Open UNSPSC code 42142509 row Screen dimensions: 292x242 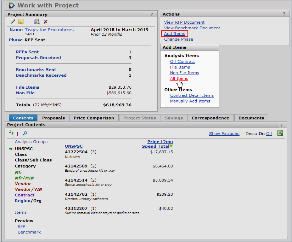tap(76, 166)
